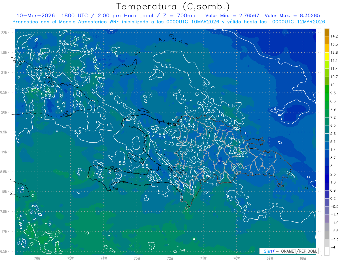Pick the yellow swatch between 12.1 and 12.8
Screen dimensions: 340x262
[x=327, y=57]
